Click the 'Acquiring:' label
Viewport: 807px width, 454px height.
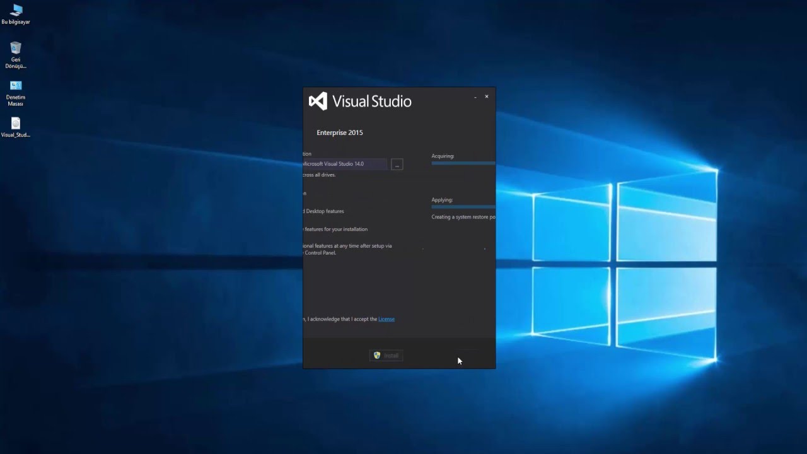[x=443, y=156]
